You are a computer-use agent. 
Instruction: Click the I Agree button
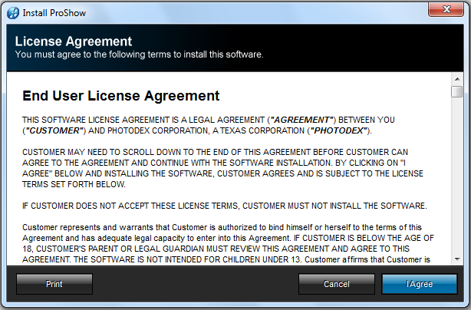coord(420,284)
